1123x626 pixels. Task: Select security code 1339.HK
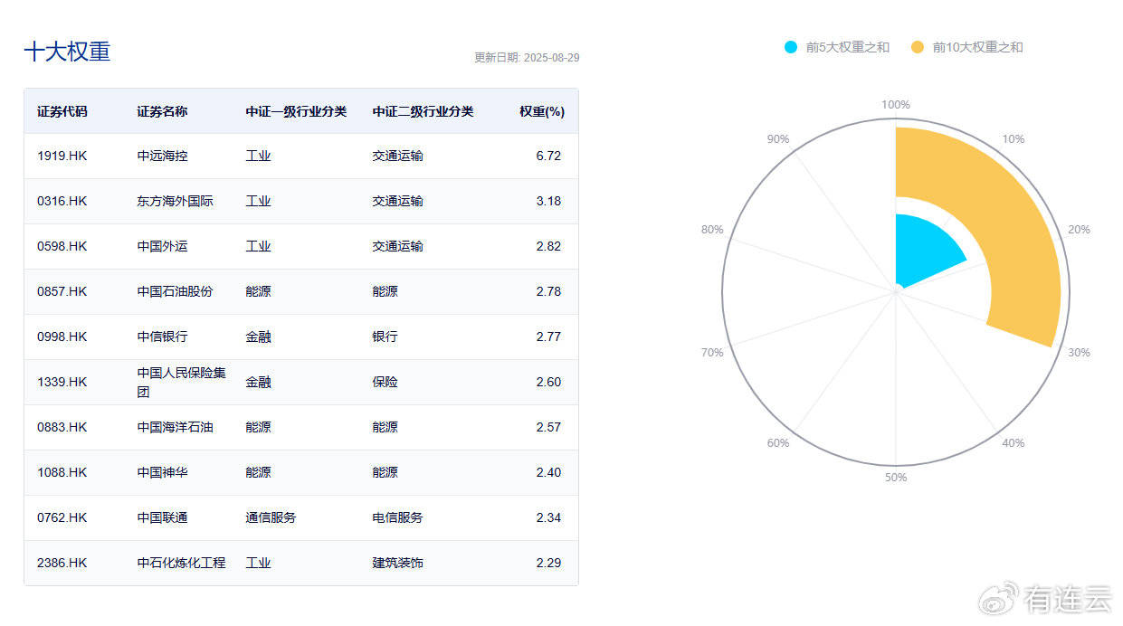coord(62,382)
